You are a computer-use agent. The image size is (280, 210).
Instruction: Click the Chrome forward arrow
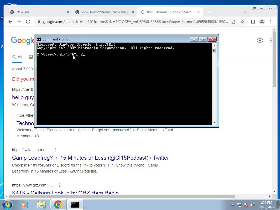pos(19,22)
